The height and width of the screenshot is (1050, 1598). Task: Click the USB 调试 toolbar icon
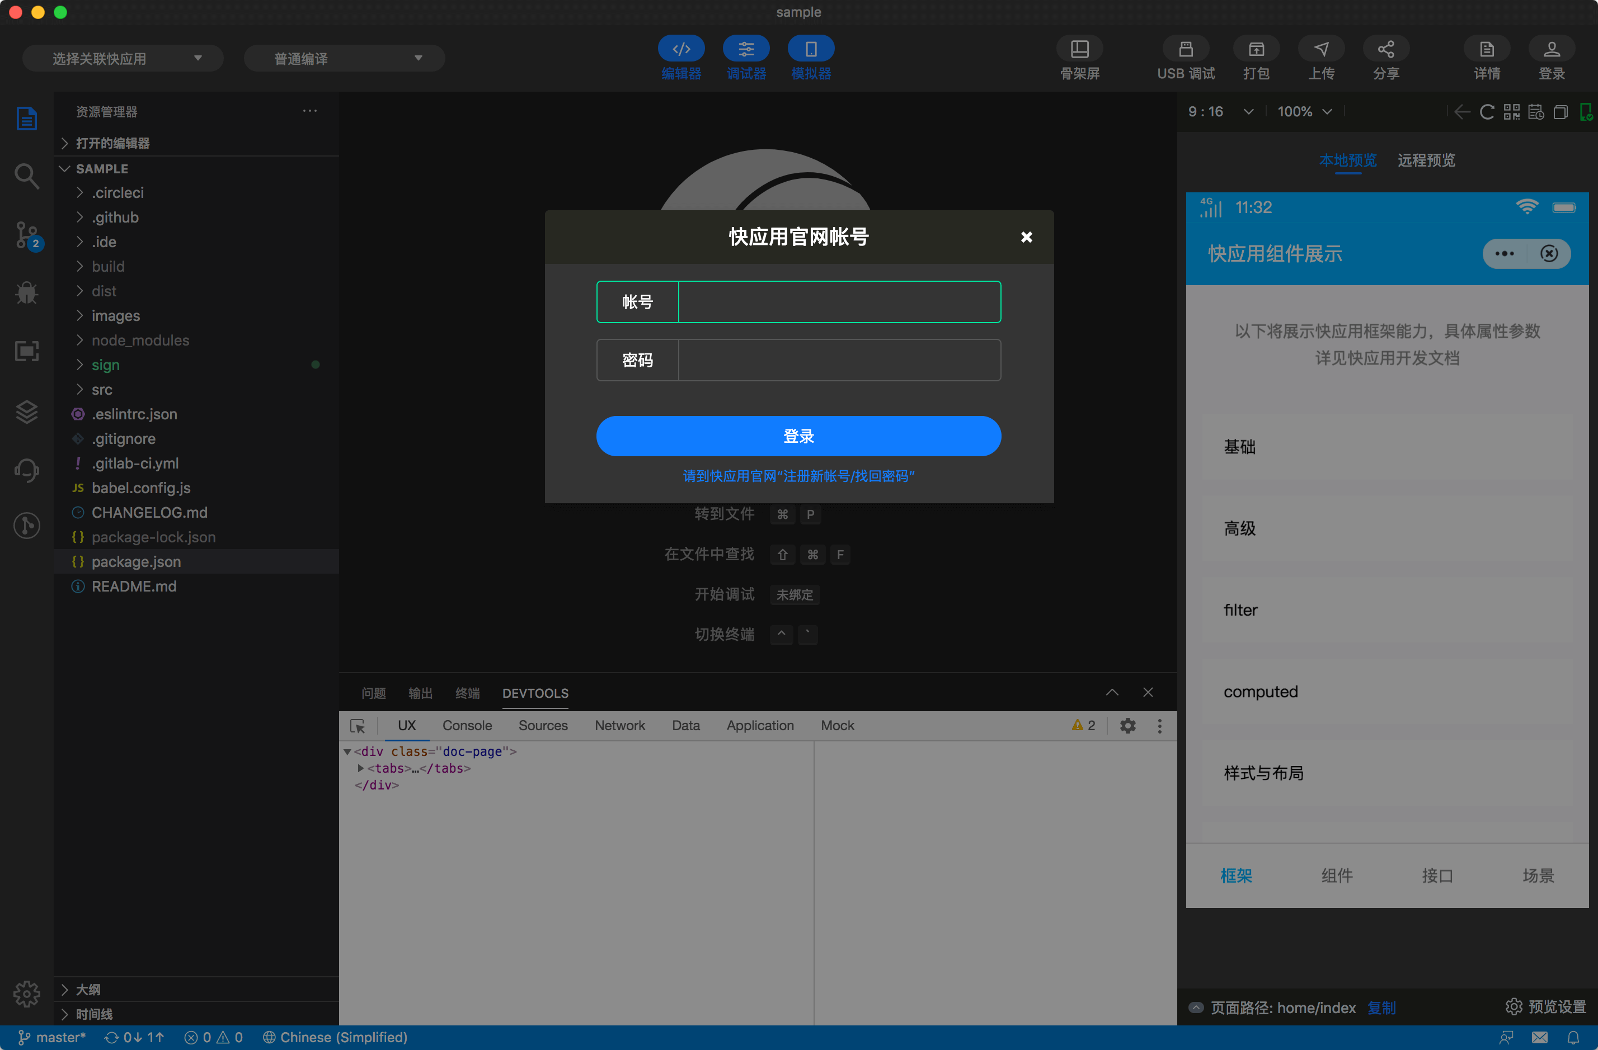click(1185, 50)
